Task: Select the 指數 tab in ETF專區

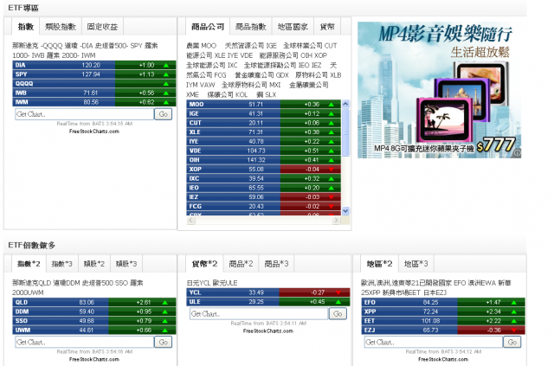Action: pos(26,27)
